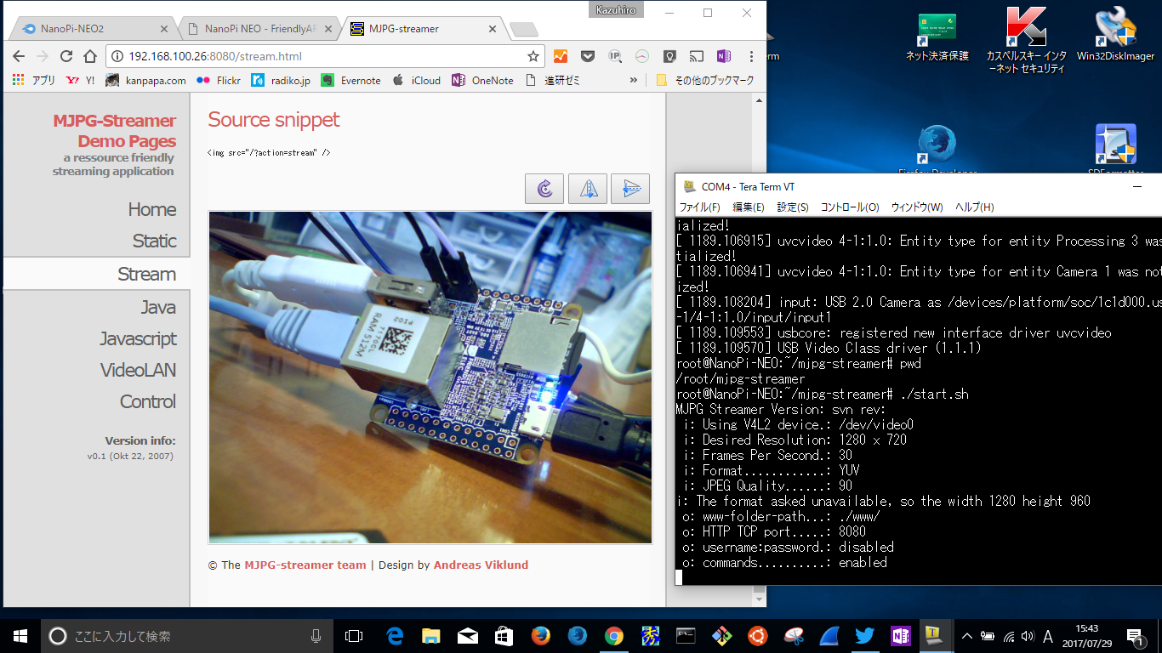Click the horizontal mirror flip button
Image resolution: width=1162 pixels, height=653 pixels.
[x=588, y=189]
